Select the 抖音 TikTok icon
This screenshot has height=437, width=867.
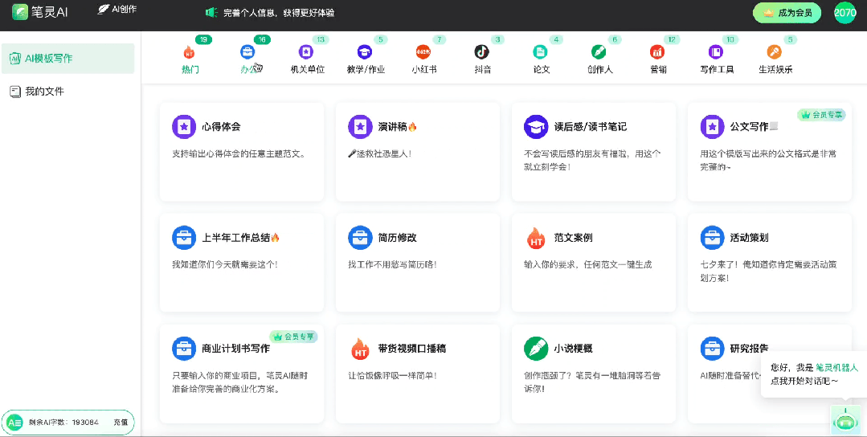click(x=481, y=52)
